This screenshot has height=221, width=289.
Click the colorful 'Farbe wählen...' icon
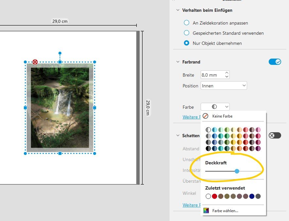click(206, 211)
